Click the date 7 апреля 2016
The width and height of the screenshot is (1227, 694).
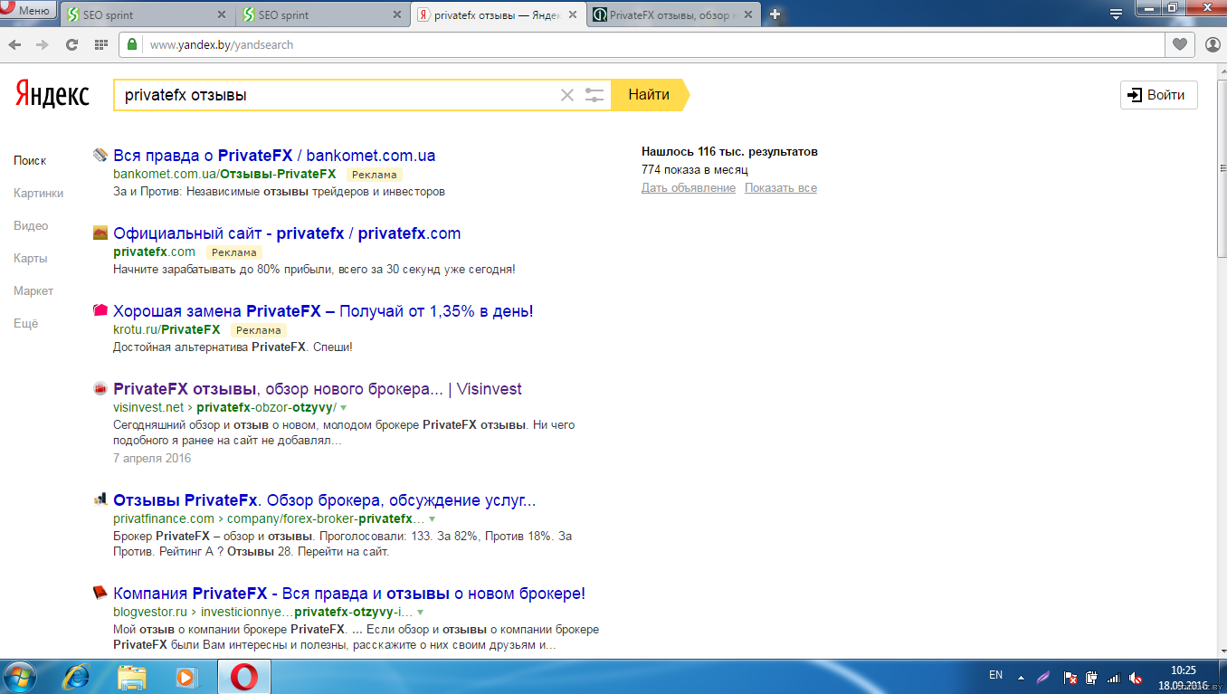pos(152,458)
